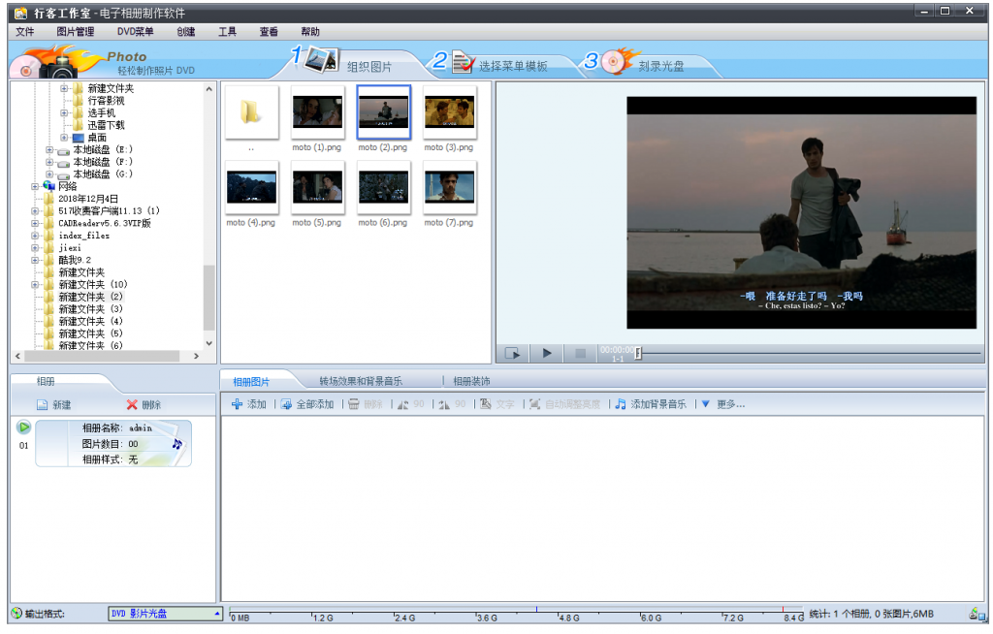Open the 创建 menu
The width and height of the screenshot is (993, 634).
click(186, 32)
